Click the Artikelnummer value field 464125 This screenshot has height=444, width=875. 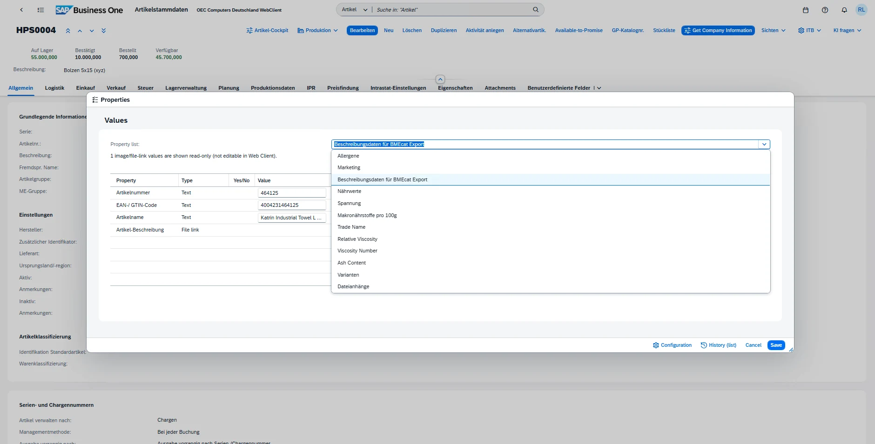point(292,193)
